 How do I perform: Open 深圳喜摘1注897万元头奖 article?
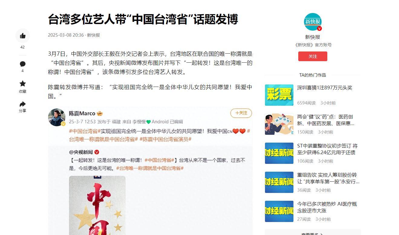click(325, 88)
